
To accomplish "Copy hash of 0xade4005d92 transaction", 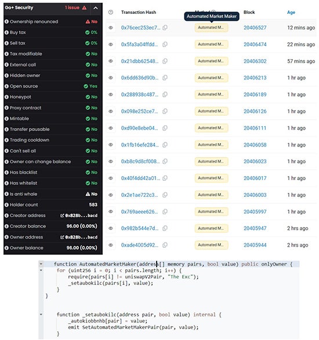I will 165,245.
